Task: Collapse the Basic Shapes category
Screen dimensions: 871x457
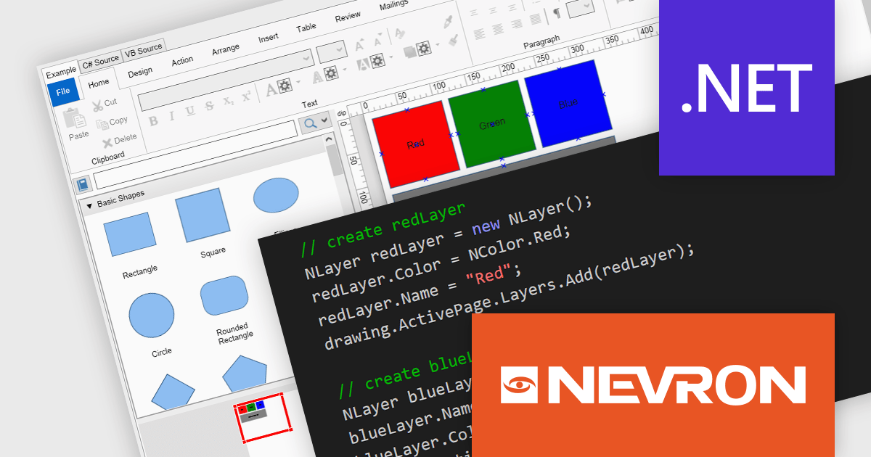Action: [89, 205]
